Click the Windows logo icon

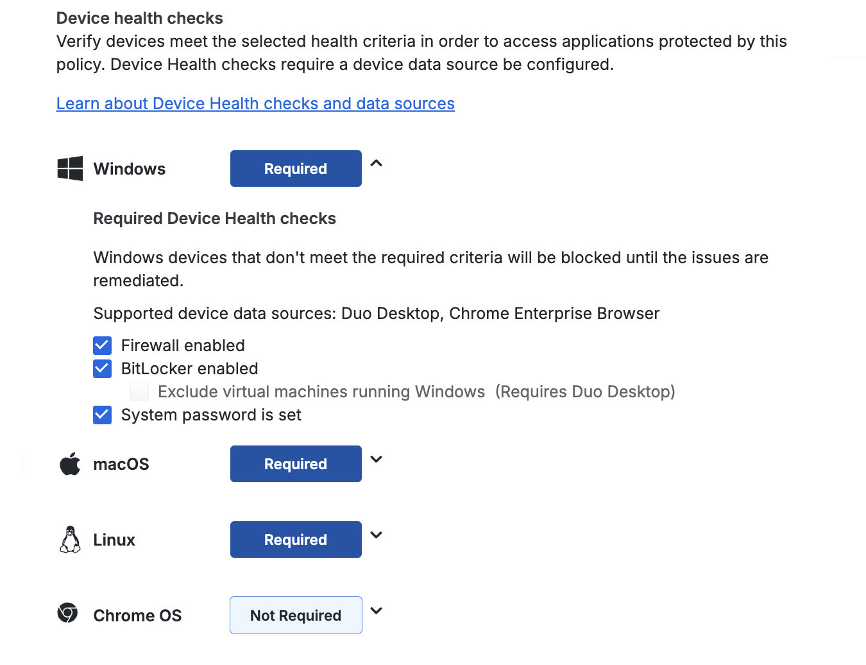(x=70, y=168)
